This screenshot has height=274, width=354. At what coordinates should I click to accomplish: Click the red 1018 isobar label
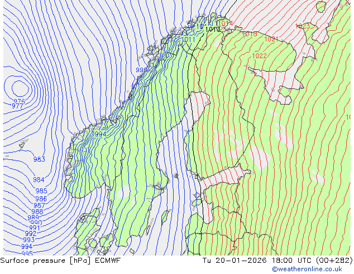click(250, 34)
